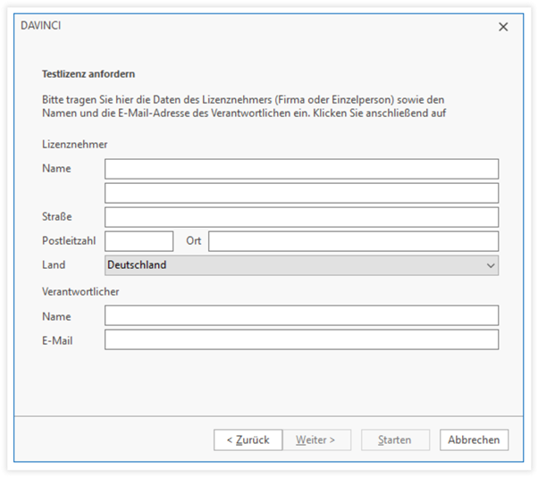Viewport: 538px width, 477px height.
Task: Select the Postleitzahl input box
Action: point(139,241)
